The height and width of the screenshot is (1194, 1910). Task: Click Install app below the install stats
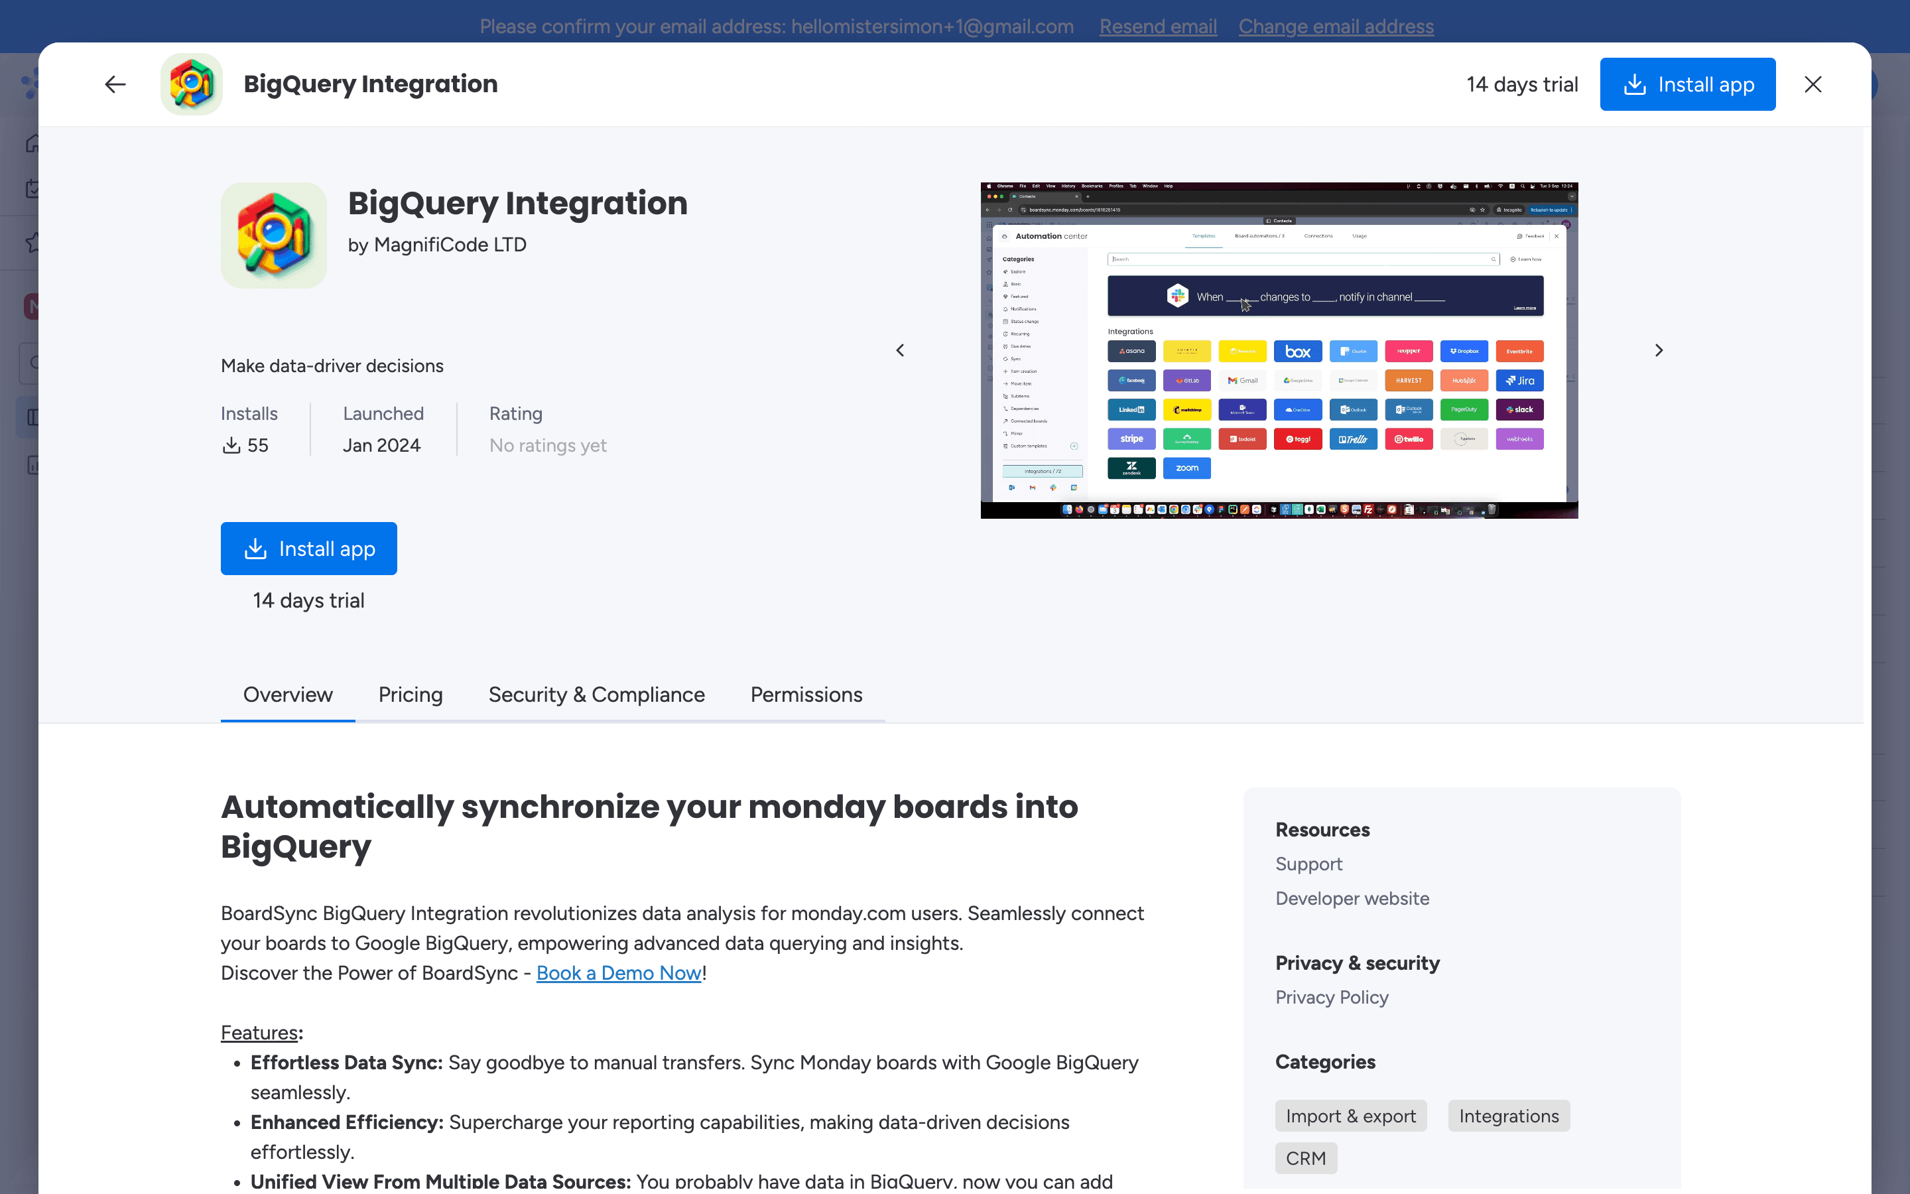click(x=308, y=549)
